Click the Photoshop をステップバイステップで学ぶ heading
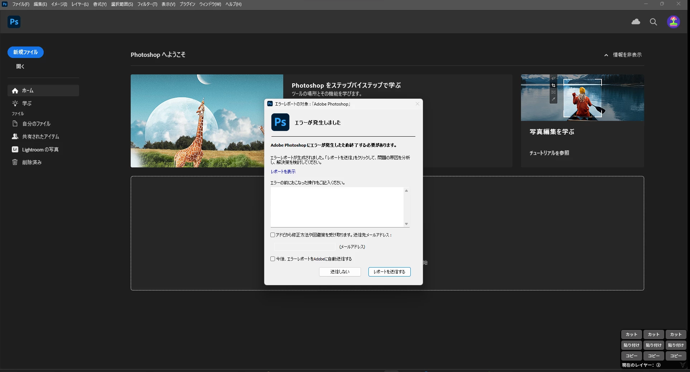Image resolution: width=690 pixels, height=372 pixels. coord(346,85)
